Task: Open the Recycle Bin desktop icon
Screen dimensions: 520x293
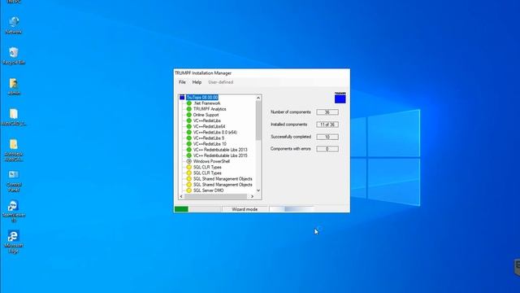Action: (x=14, y=56)
